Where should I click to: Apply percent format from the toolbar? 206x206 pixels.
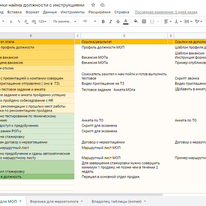click(19, 22)
